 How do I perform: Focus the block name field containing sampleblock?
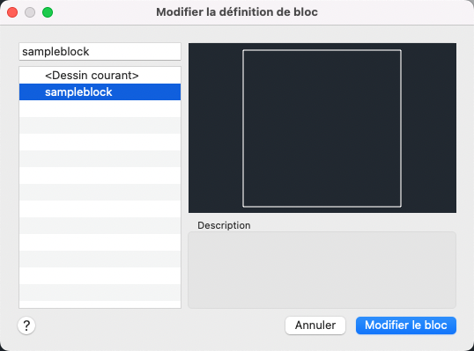coord(100,52)
